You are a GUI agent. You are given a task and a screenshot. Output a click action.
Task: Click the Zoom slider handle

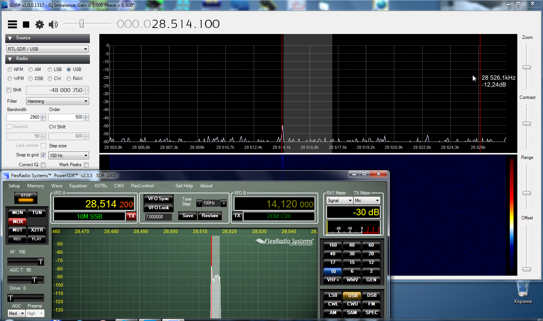coord(526,67)
